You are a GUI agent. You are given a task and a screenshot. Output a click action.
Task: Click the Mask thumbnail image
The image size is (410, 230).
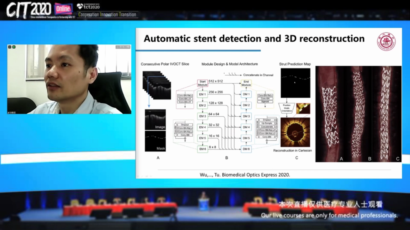click(x=155, y=142)
